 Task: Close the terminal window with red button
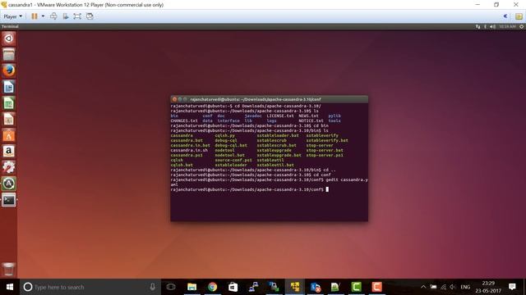click(174, 99)
